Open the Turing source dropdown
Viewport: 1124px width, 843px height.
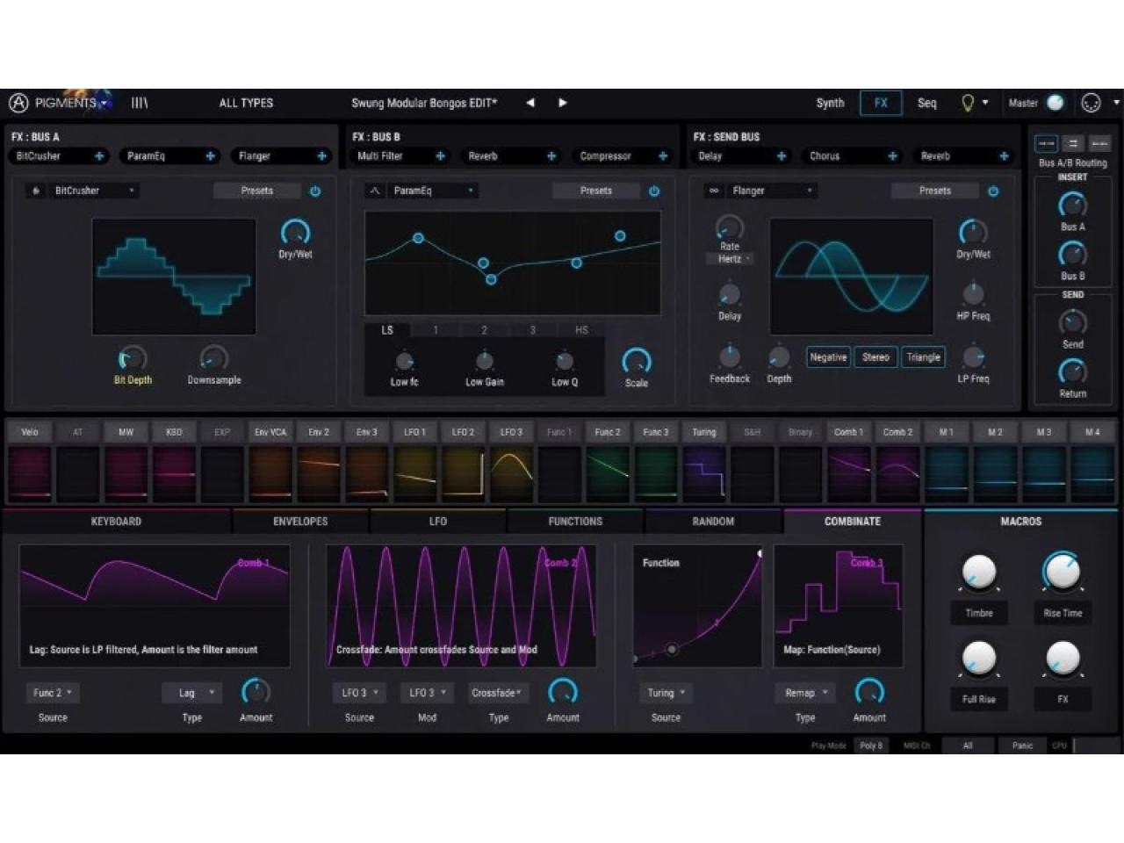(666, 693)
